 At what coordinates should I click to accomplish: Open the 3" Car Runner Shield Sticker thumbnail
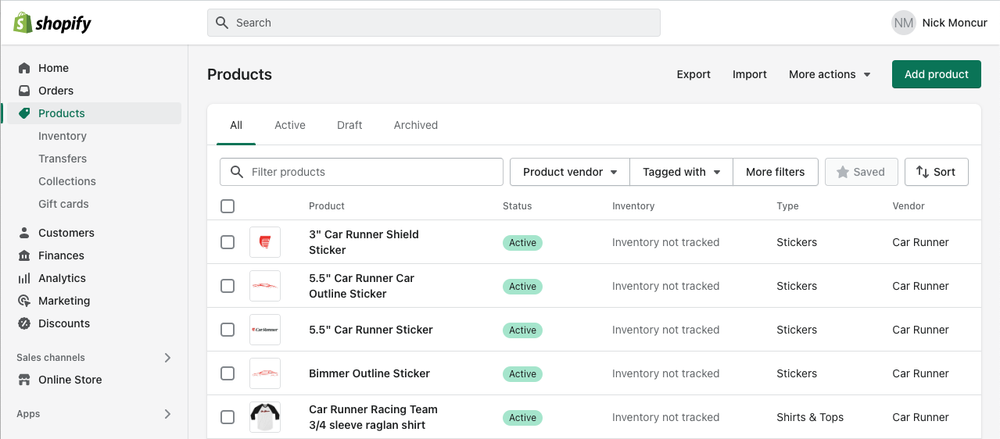(265, 242)
